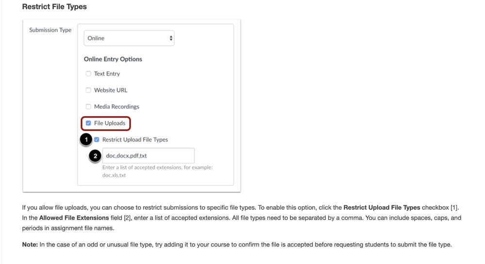Viewport: 485px width, 264px height.
Task: Click the bold 'Note:' text
Action: [x=30, y=245]
